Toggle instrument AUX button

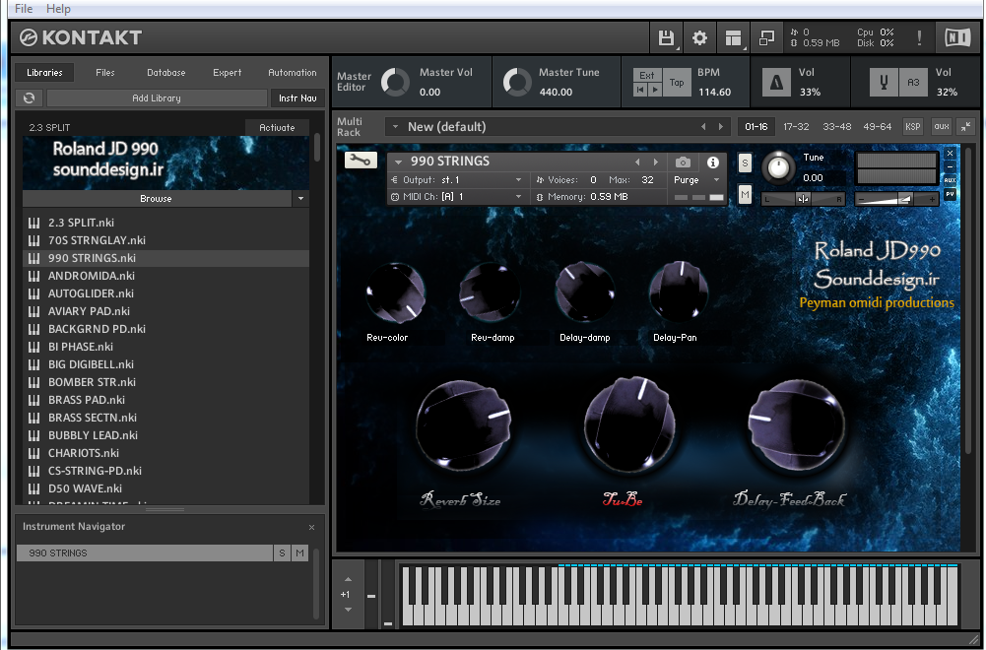click(x=951, y=180)
